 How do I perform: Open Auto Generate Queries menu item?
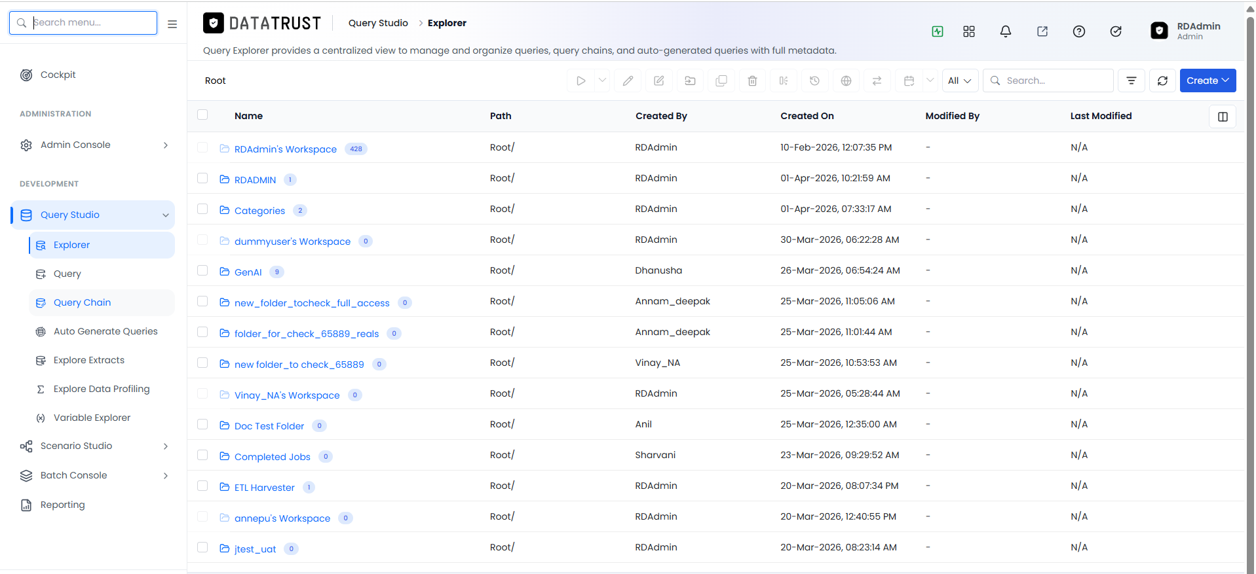(102, 331)
